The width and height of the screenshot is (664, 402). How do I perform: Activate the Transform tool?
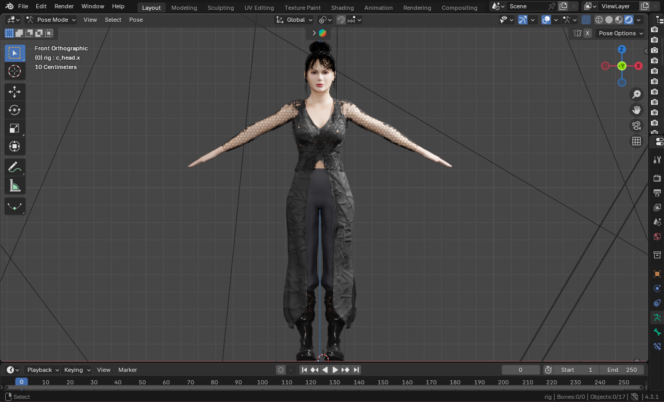tap(15, 146)
